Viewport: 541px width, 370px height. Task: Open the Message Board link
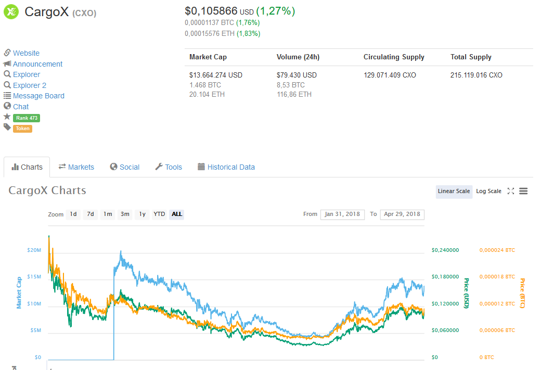tap(38, 96)
